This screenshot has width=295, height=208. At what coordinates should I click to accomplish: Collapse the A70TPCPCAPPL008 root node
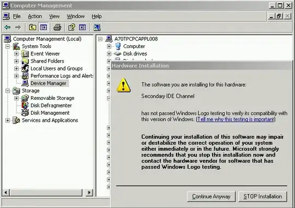pos(101,39)
